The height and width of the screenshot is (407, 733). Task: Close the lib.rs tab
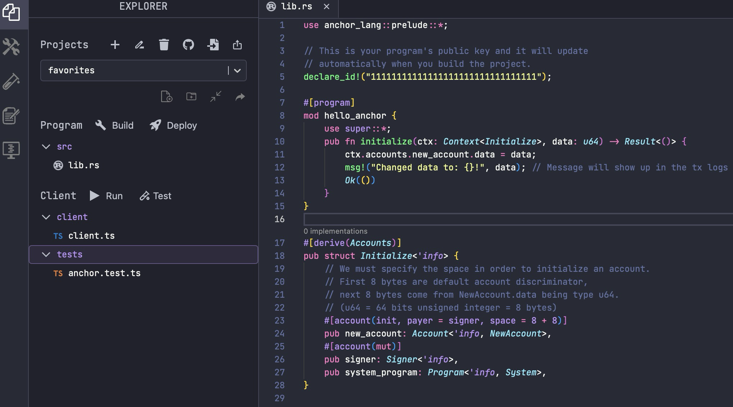tap(327, 6)
